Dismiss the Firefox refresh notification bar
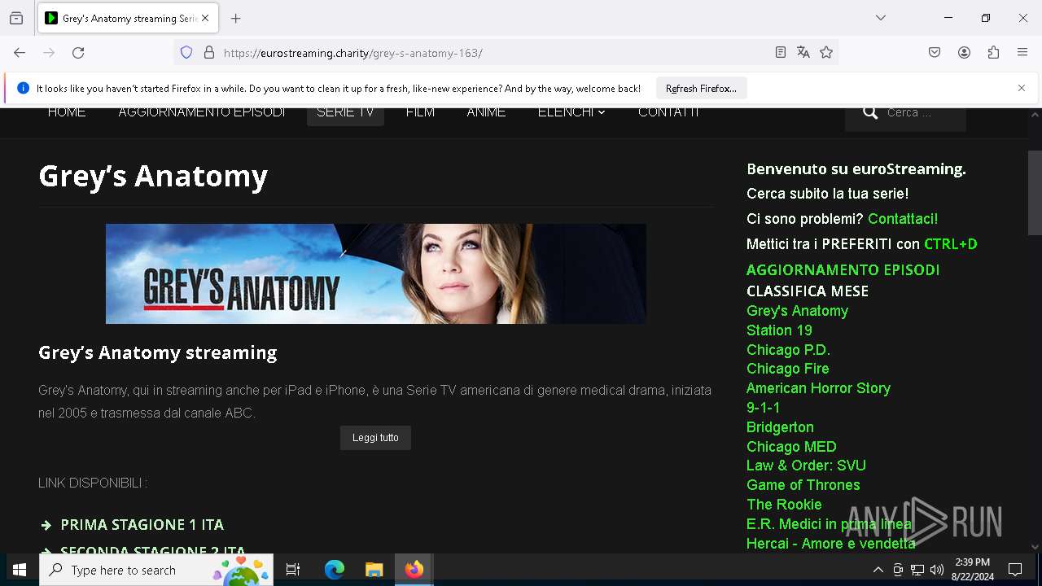1042x586 pixels. coord(1022,88)
